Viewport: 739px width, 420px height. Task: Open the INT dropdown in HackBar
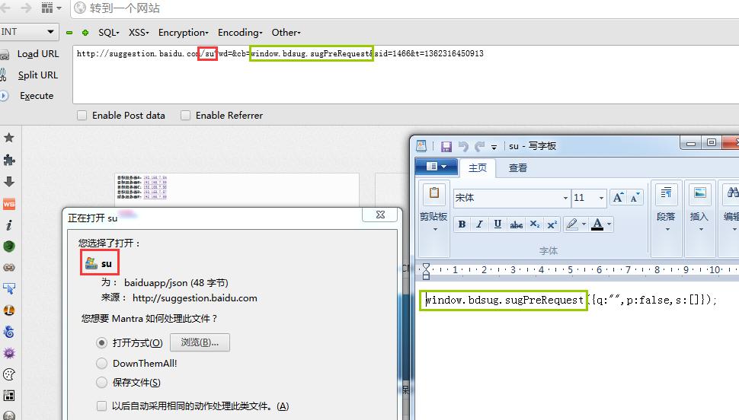[x=29, y=32]
